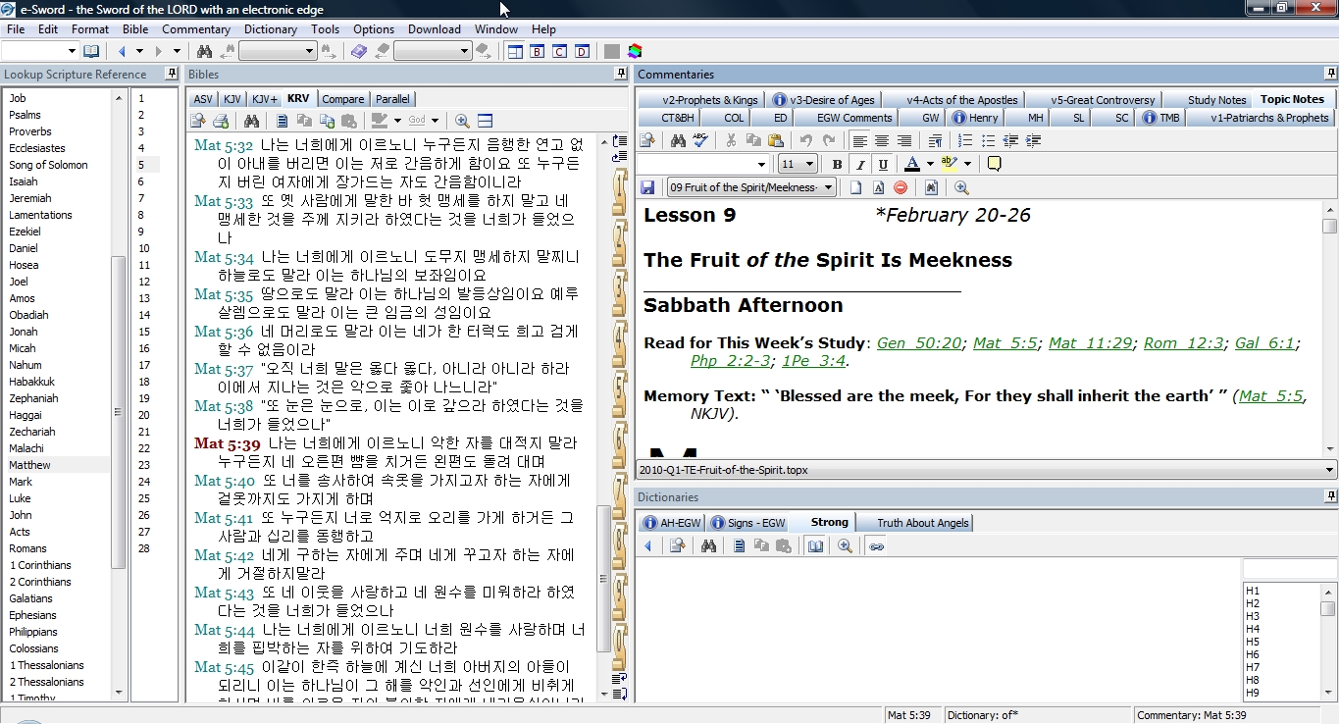Click the colorful stacked layers toolbar icon
The height and width of the screenshot is (724, 1339).
[x=636, y=51]
